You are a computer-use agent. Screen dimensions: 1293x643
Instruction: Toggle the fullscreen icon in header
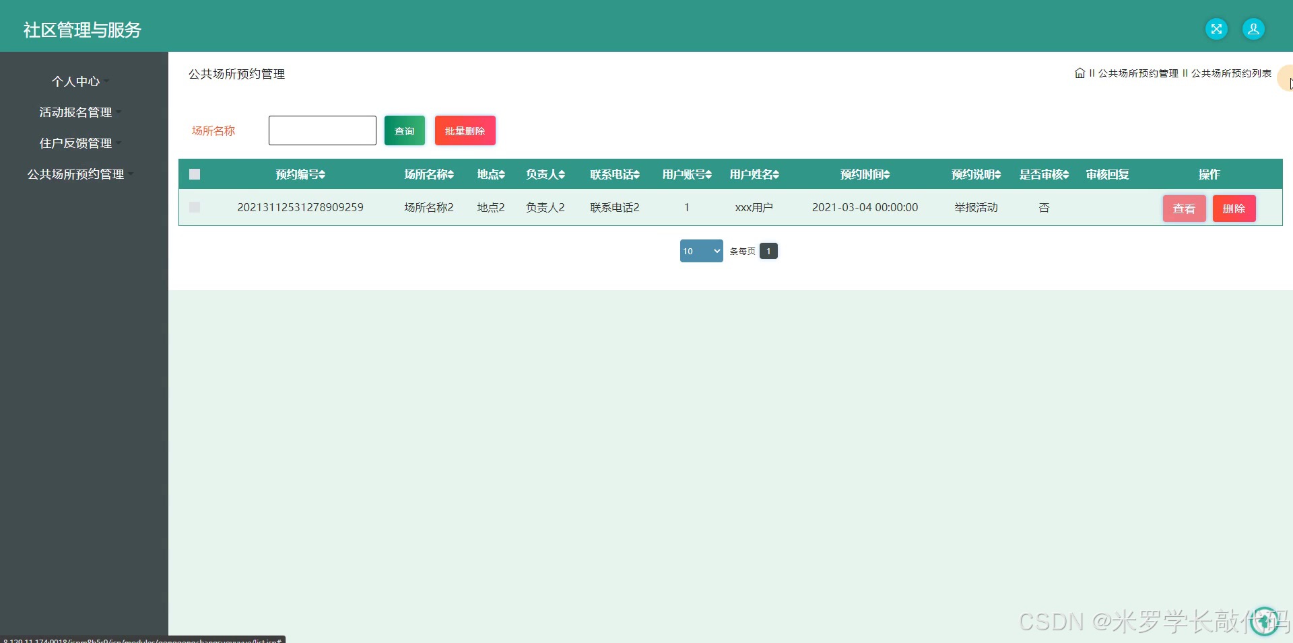pos(1216,29)
